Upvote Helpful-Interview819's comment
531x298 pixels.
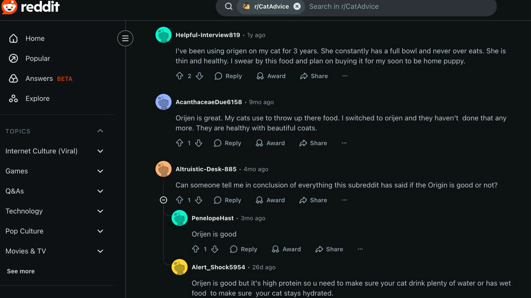coord(180,76)
